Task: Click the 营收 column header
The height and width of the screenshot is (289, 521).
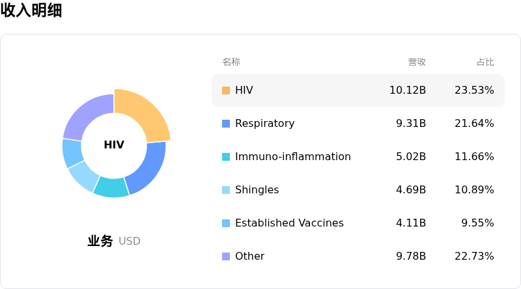Action: [x=417, y=62]
